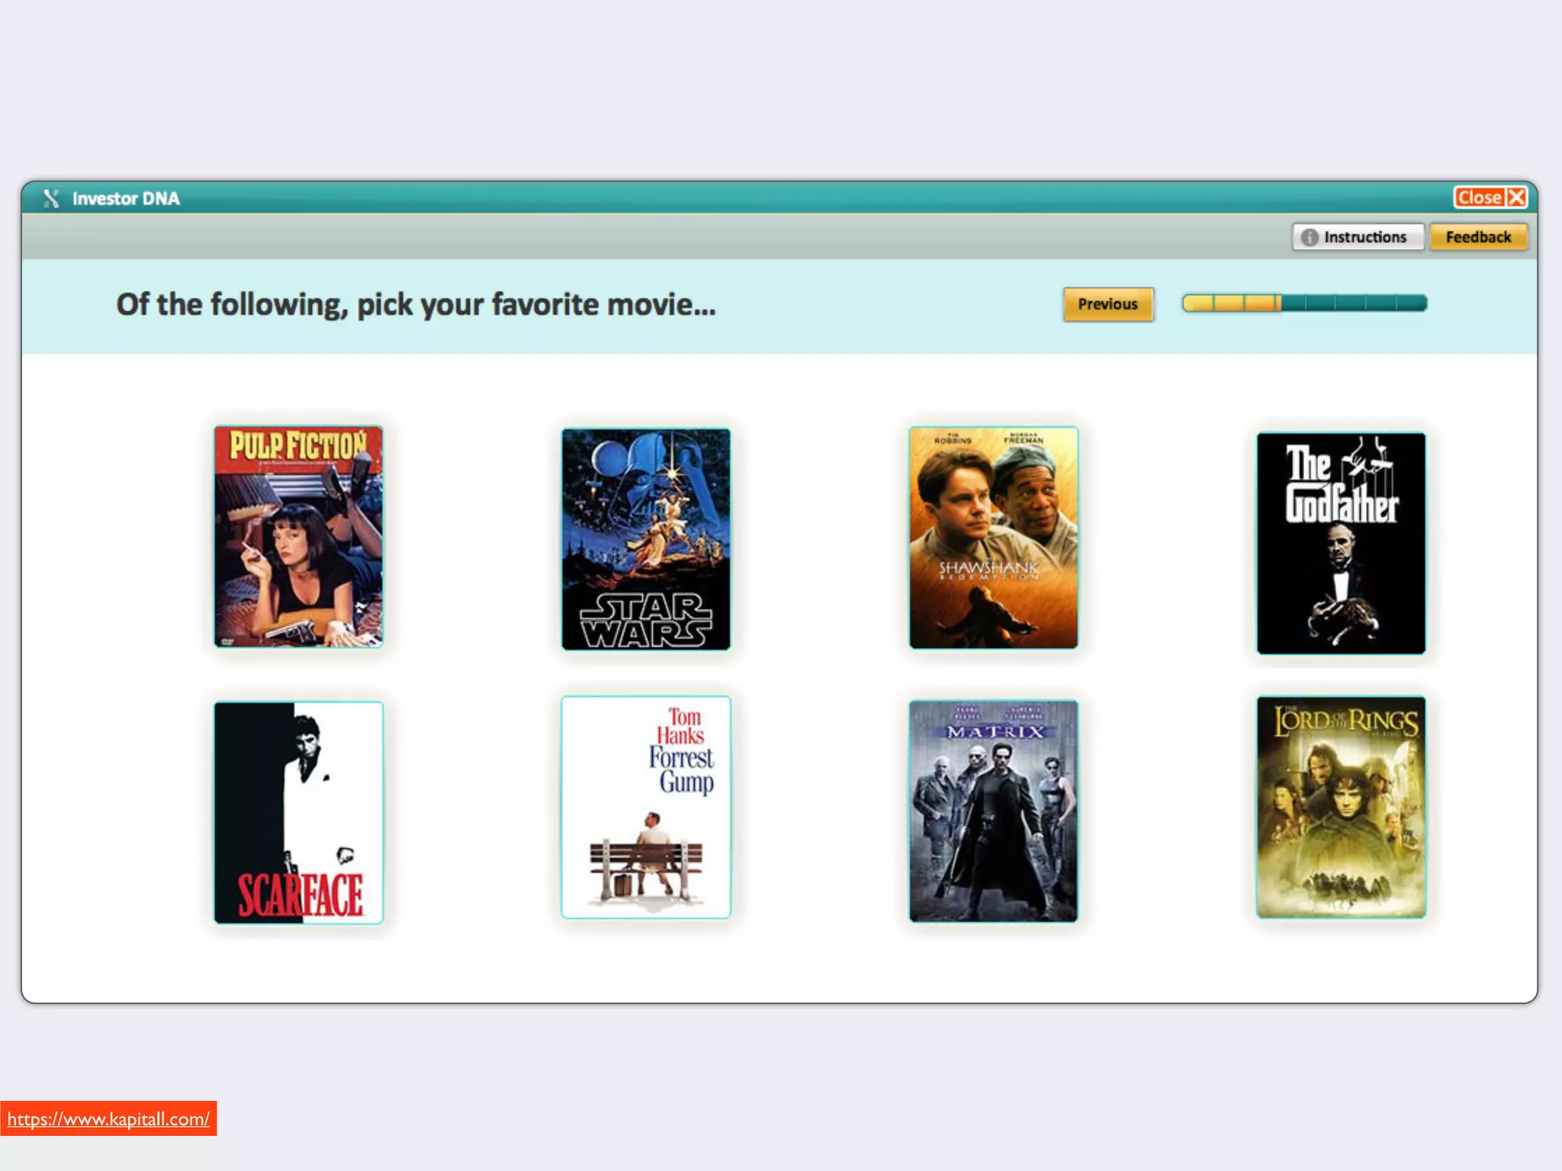This screenshot has height=1171, width=1562.
Task: Select the Lord of the Rings poster
Action: click(1341, 807)
